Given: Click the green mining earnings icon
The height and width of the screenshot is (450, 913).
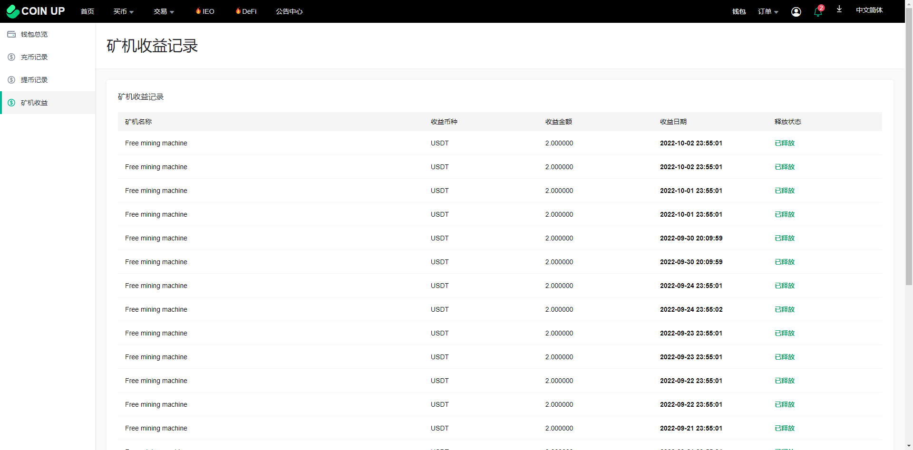Looking at the screenshot, I should 11,103.
